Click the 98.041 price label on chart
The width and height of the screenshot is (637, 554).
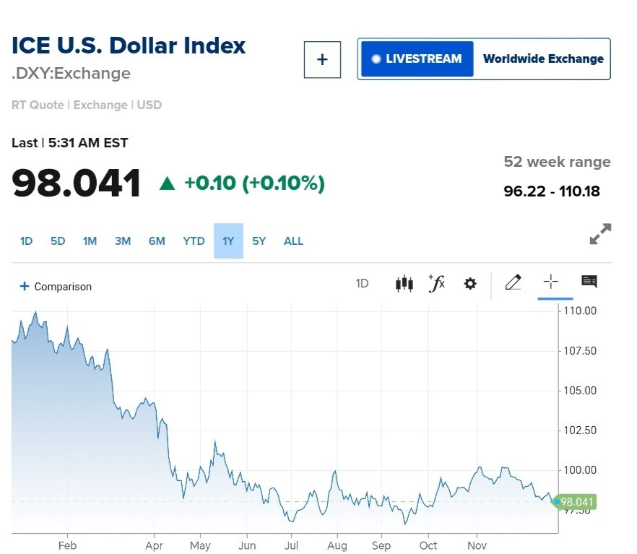[x=576, y=502]
